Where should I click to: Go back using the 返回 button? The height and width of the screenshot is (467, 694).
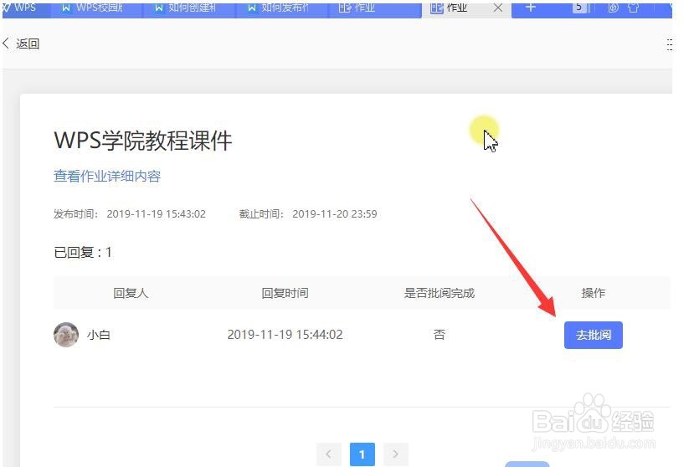[x=21, y=44]
